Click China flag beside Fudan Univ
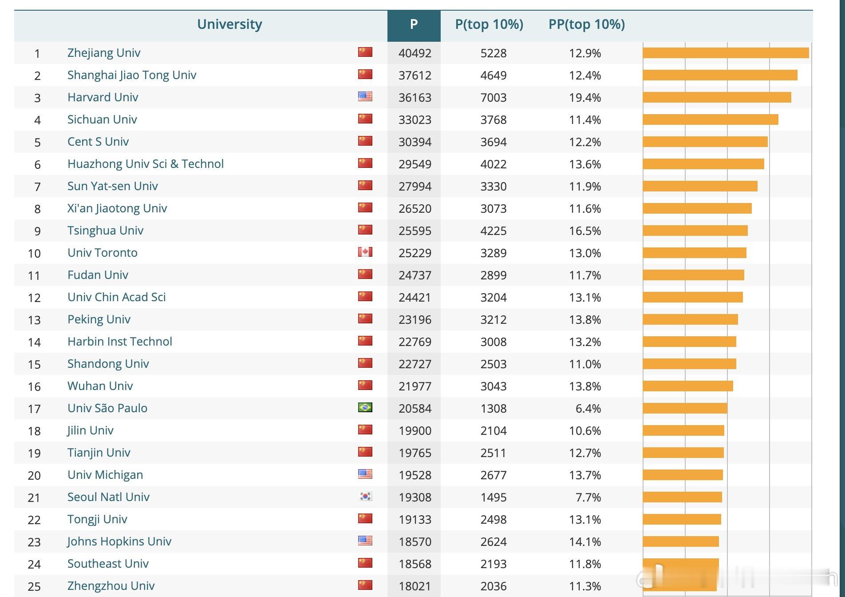Image resolution: width=845 pixels, height=597 pixels. point(365,275)
